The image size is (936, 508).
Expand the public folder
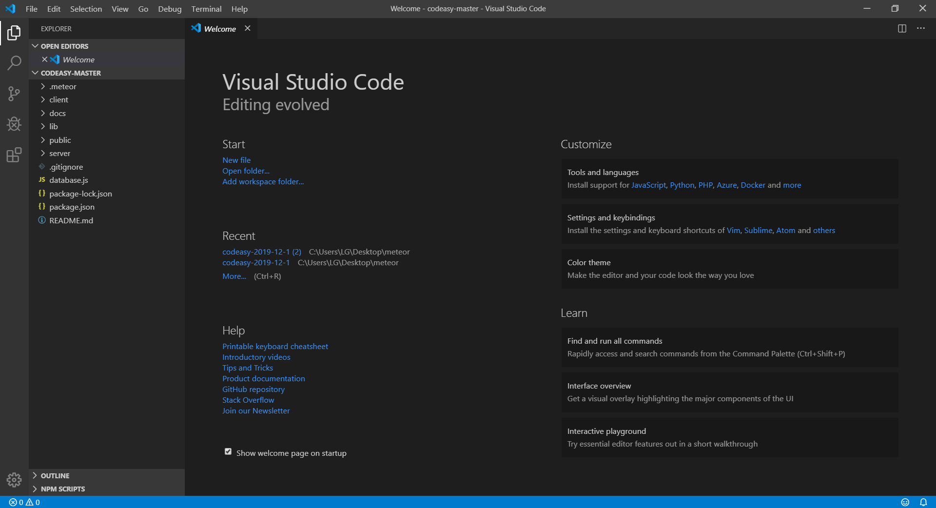click(43, 140)
